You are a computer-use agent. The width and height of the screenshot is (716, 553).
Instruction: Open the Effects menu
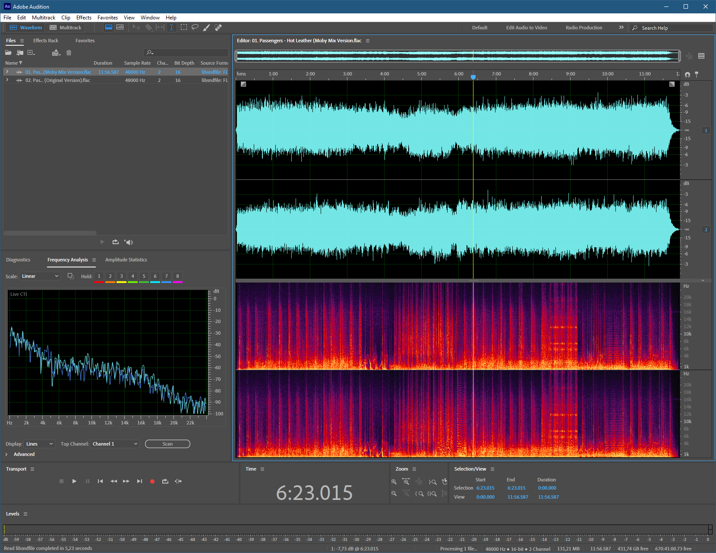click(84, 18)
